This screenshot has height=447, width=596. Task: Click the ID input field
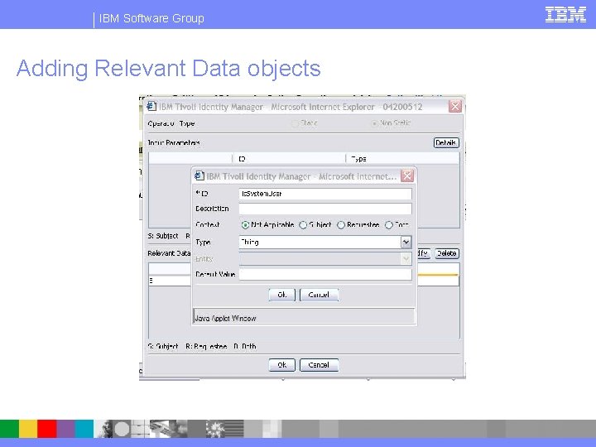pos(325,194)
